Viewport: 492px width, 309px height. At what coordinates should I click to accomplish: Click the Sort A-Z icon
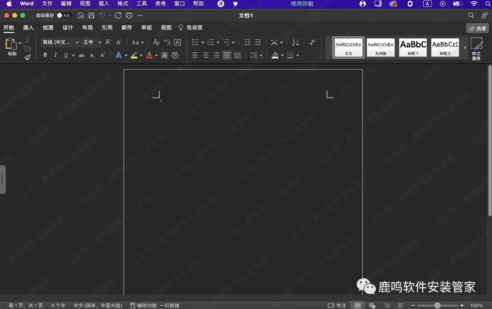pos(295,42)
